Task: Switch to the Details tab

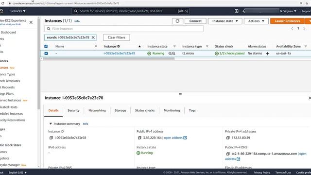Action: pos(53,110)
